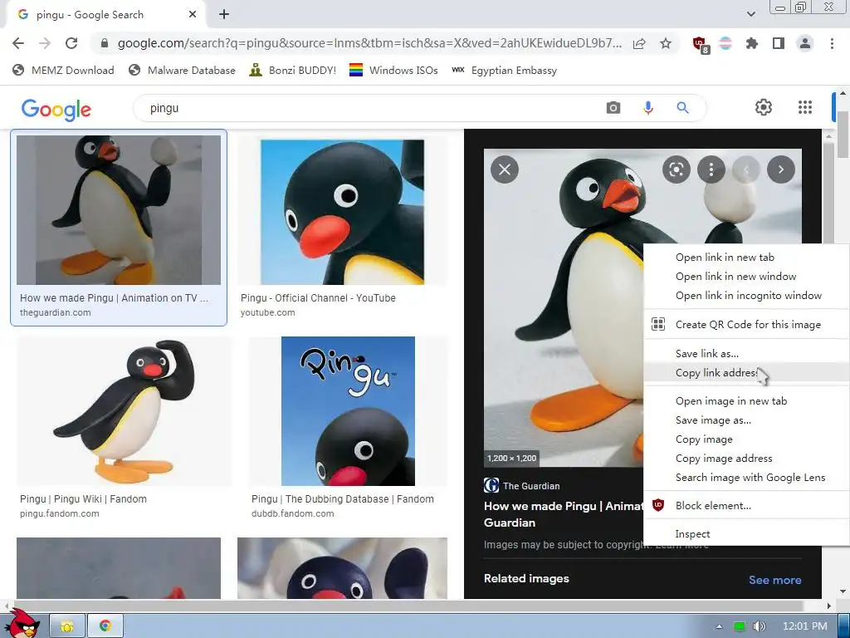
Task: Open the Google apps grid
Action: coord(805,107)
